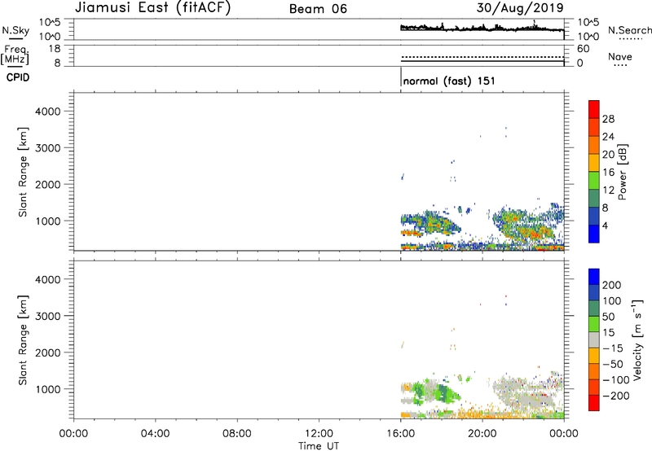This screenshot has width=652, height=451.
Task: Click the 08:00 time tick label
Action: click(x=237, y=434)
